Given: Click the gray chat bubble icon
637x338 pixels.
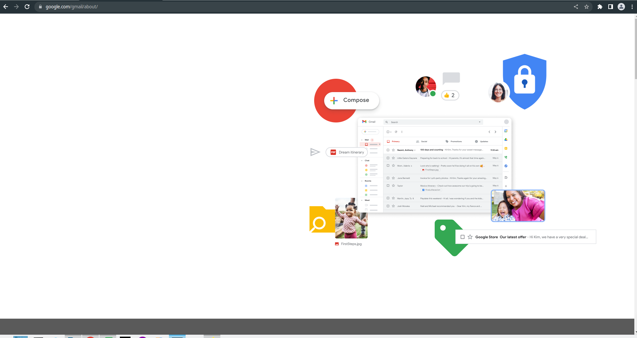Looking at the screenshot, I should click(x=451, y=78).
